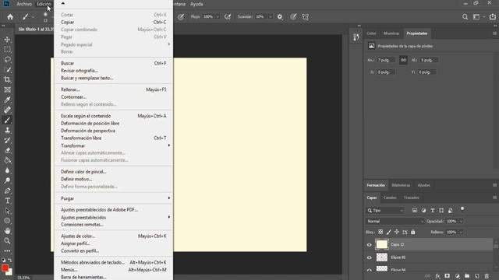The image size is (499, 280).
Task: Choose Definir valor de pincel...
Action: (114, 172)
